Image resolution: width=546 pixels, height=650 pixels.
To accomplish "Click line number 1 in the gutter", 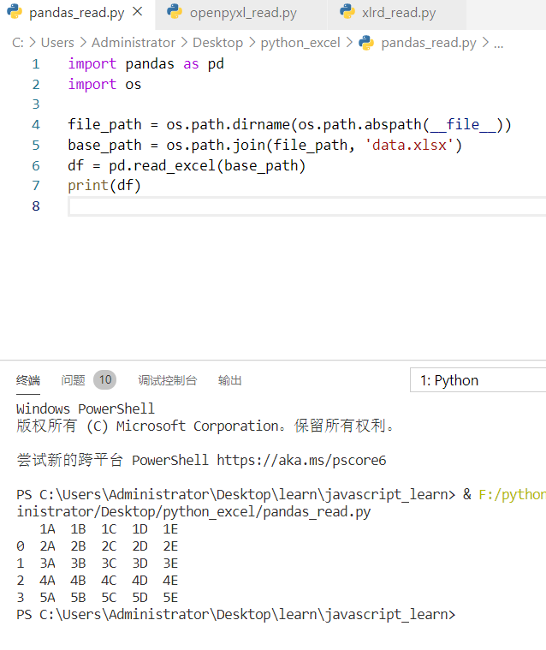I will coord(36,64).
